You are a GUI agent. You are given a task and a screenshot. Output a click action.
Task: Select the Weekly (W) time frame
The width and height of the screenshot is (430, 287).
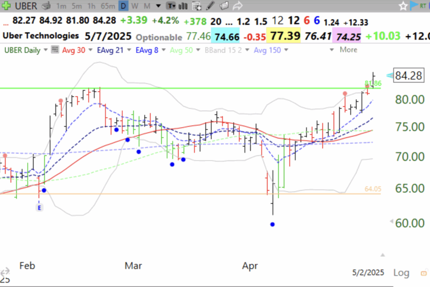pos(135,6)
